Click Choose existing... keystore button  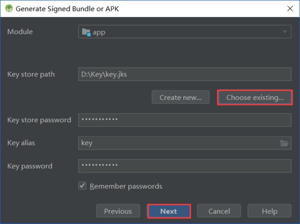point(255,97)
